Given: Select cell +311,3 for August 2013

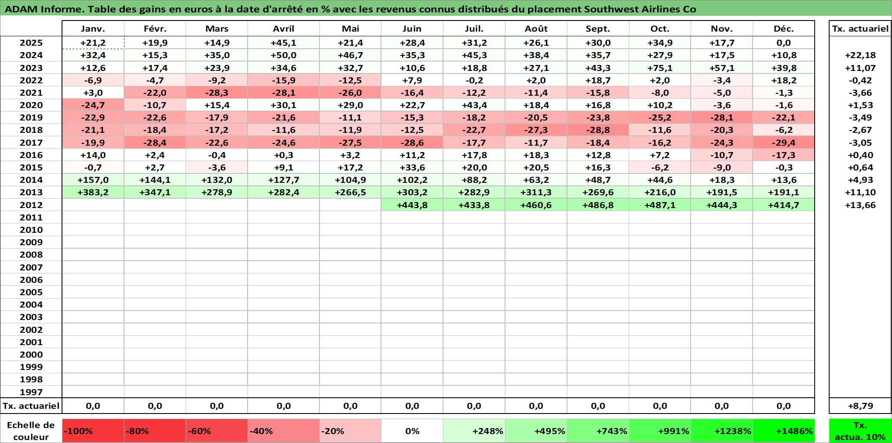Looking at the screenshot, I should [536, 192].
